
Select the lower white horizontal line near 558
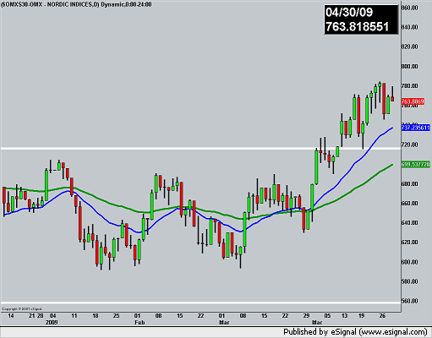coord(200,303)
